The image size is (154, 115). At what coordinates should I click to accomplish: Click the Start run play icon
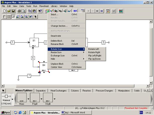coord(88,11)
